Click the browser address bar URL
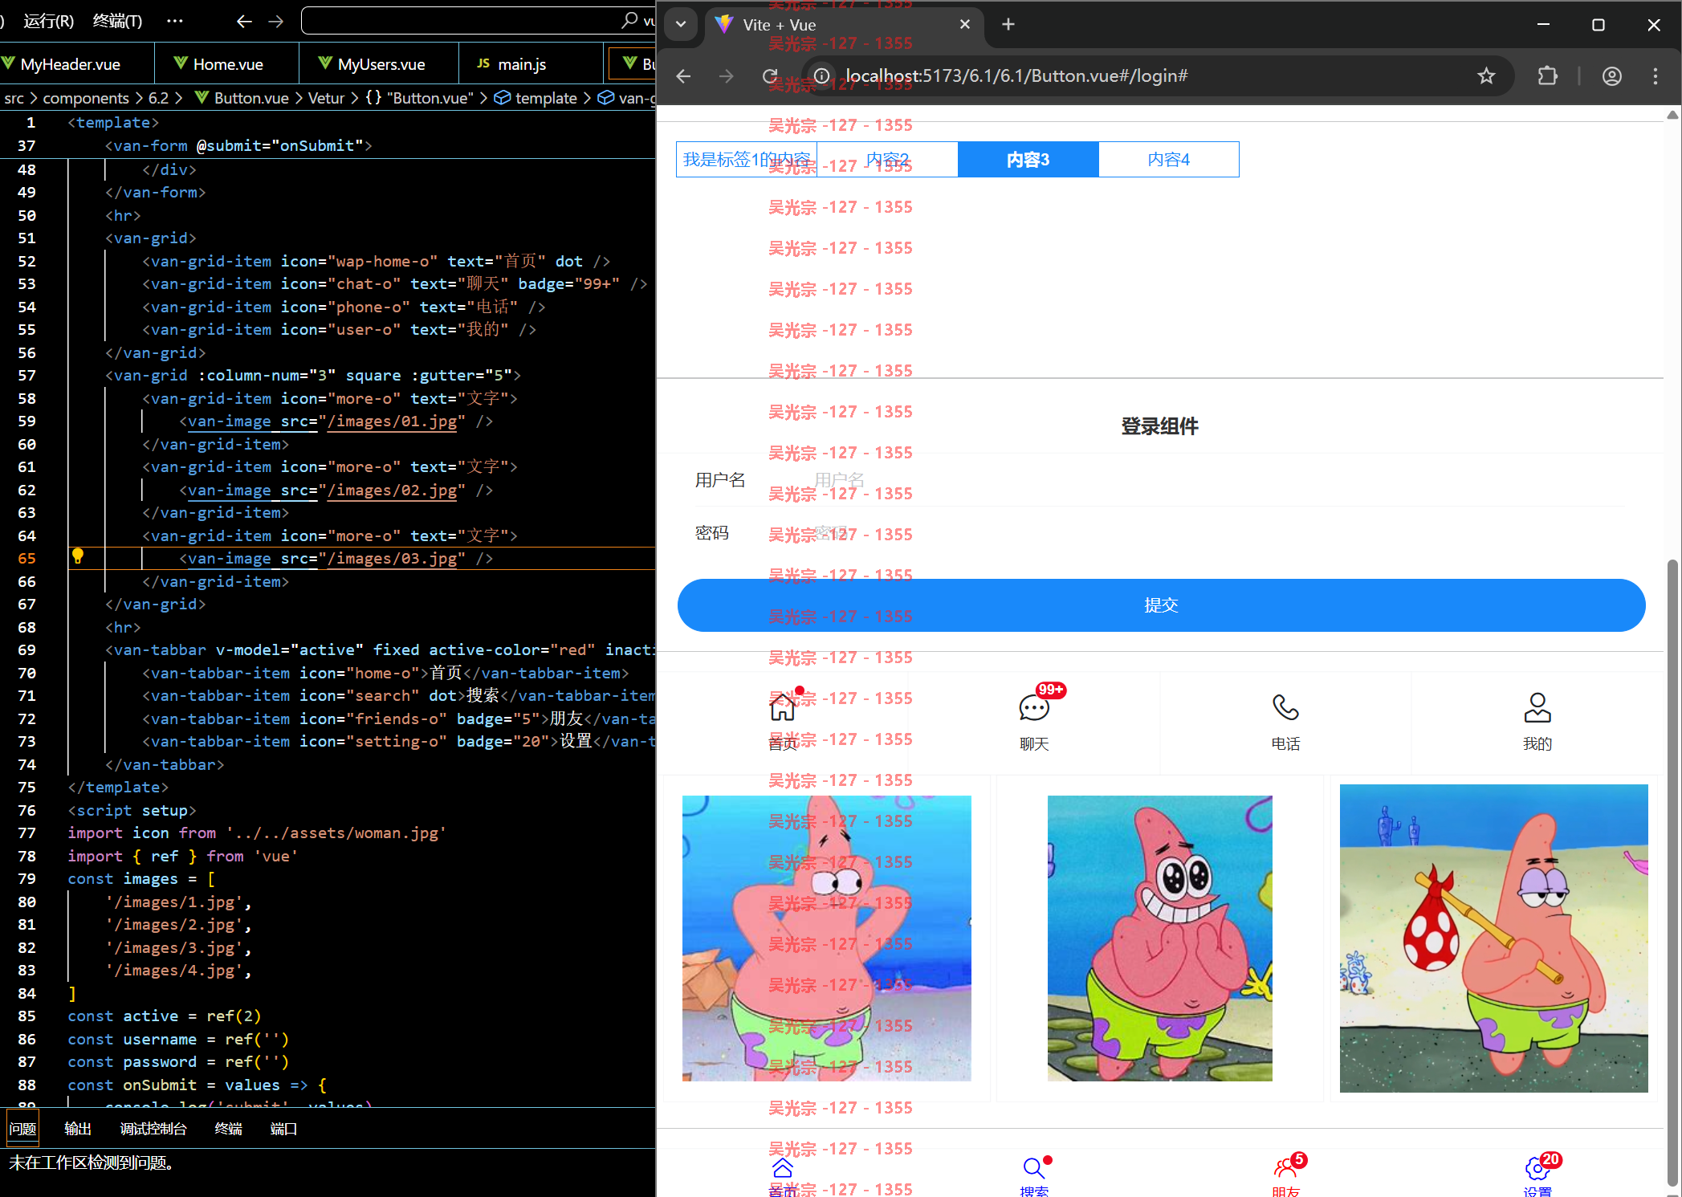The image size is (1682, 1197). click(1016, 76)
